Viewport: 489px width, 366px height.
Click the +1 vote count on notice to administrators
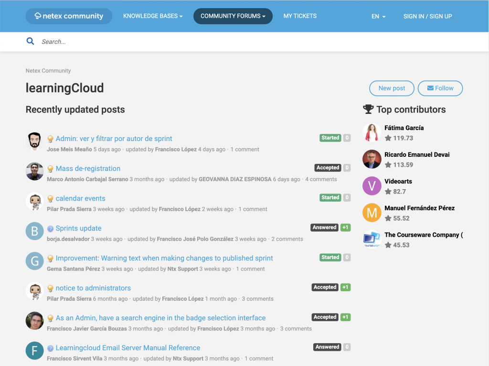click(x=345, y=287)
